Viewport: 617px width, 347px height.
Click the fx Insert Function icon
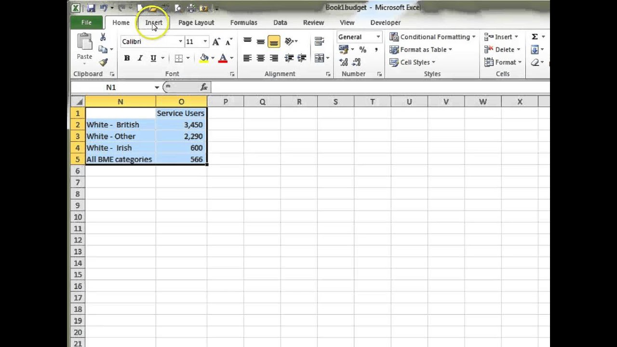204,87
